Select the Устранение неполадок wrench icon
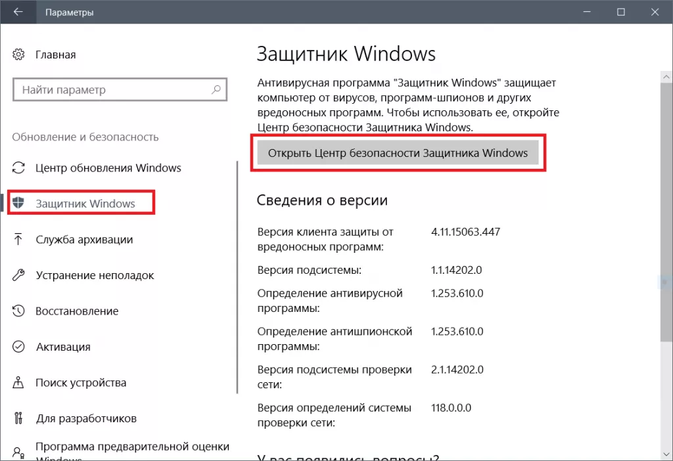Image resolution: width=673 pixels, height=461 pixels. click(17, 275)
